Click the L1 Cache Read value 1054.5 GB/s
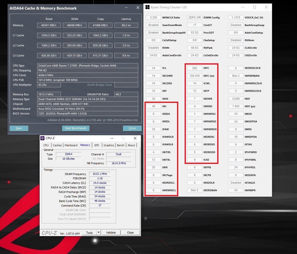Image resolution: width=297 pixels, height=254 pixels. 49,35
